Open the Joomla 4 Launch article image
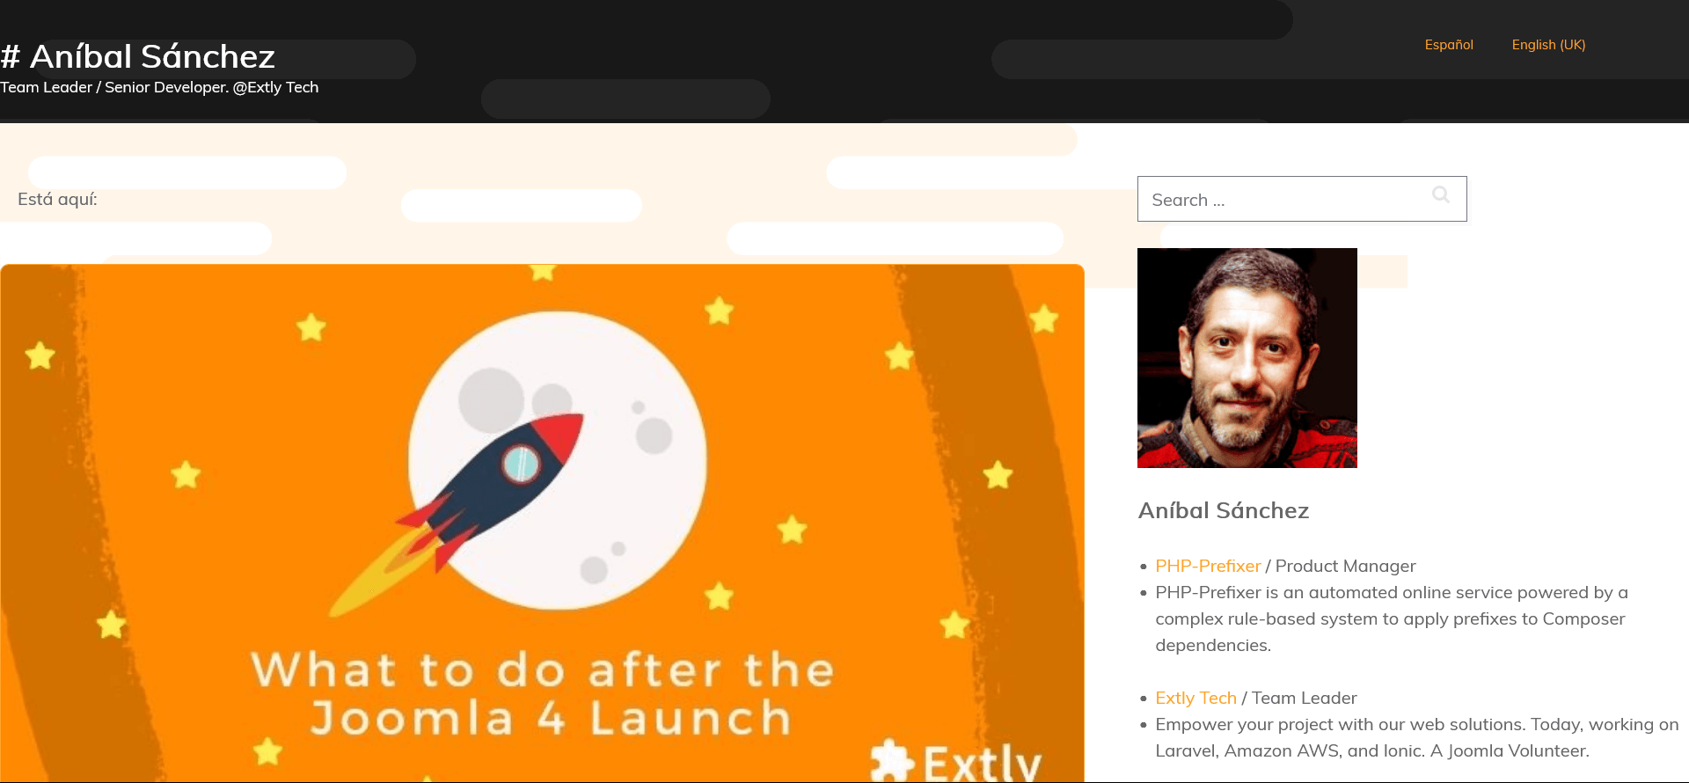This screenshot has width=1689, height=783. click(x=542, y=523)
